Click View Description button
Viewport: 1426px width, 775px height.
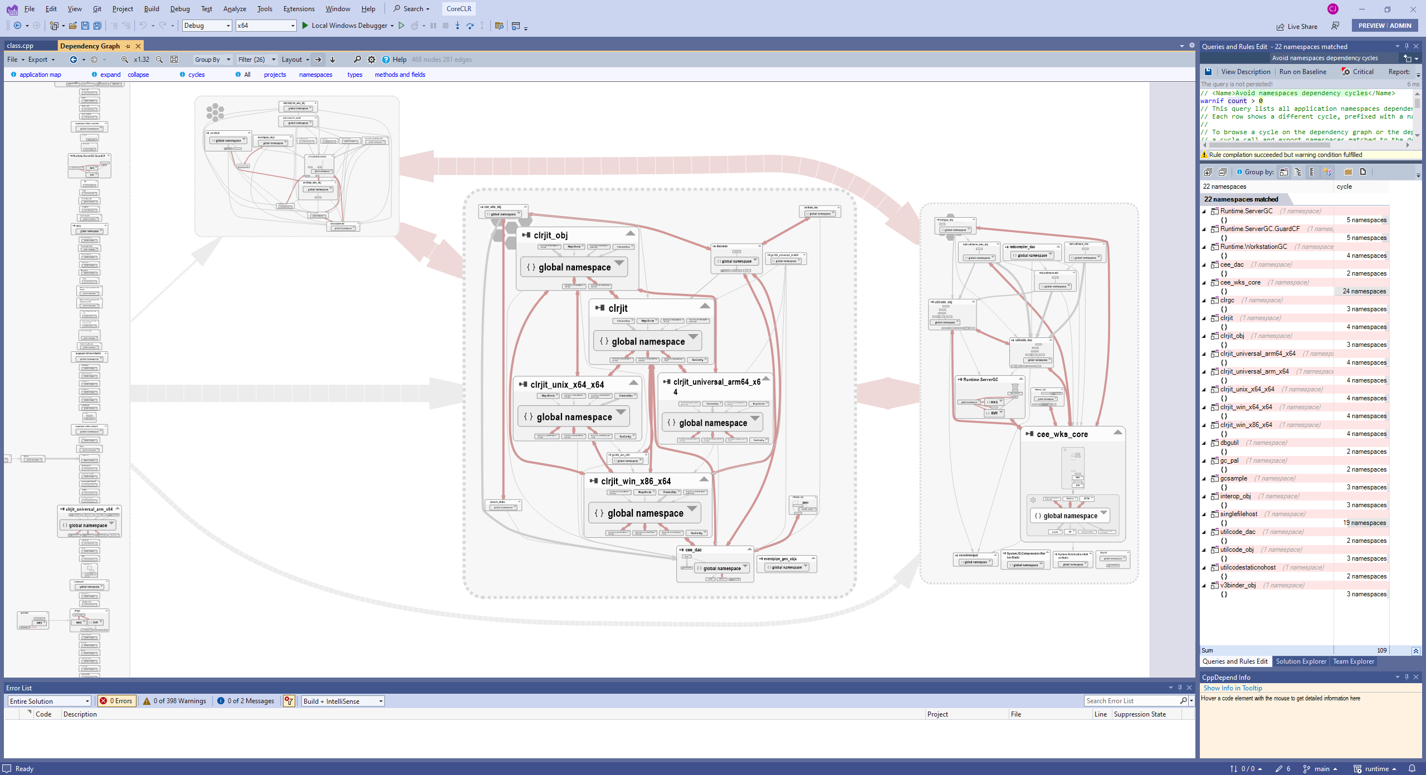(1246, 72)
